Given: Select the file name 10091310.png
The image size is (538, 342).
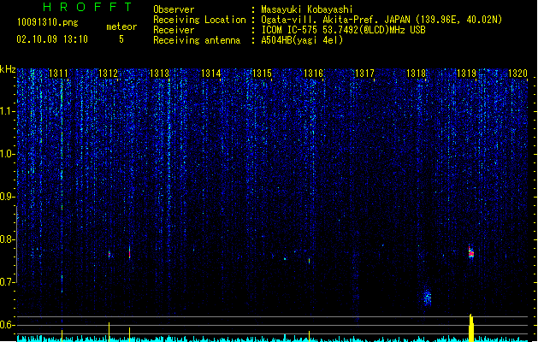Looking at the screenshot, I should click(48, 22).
